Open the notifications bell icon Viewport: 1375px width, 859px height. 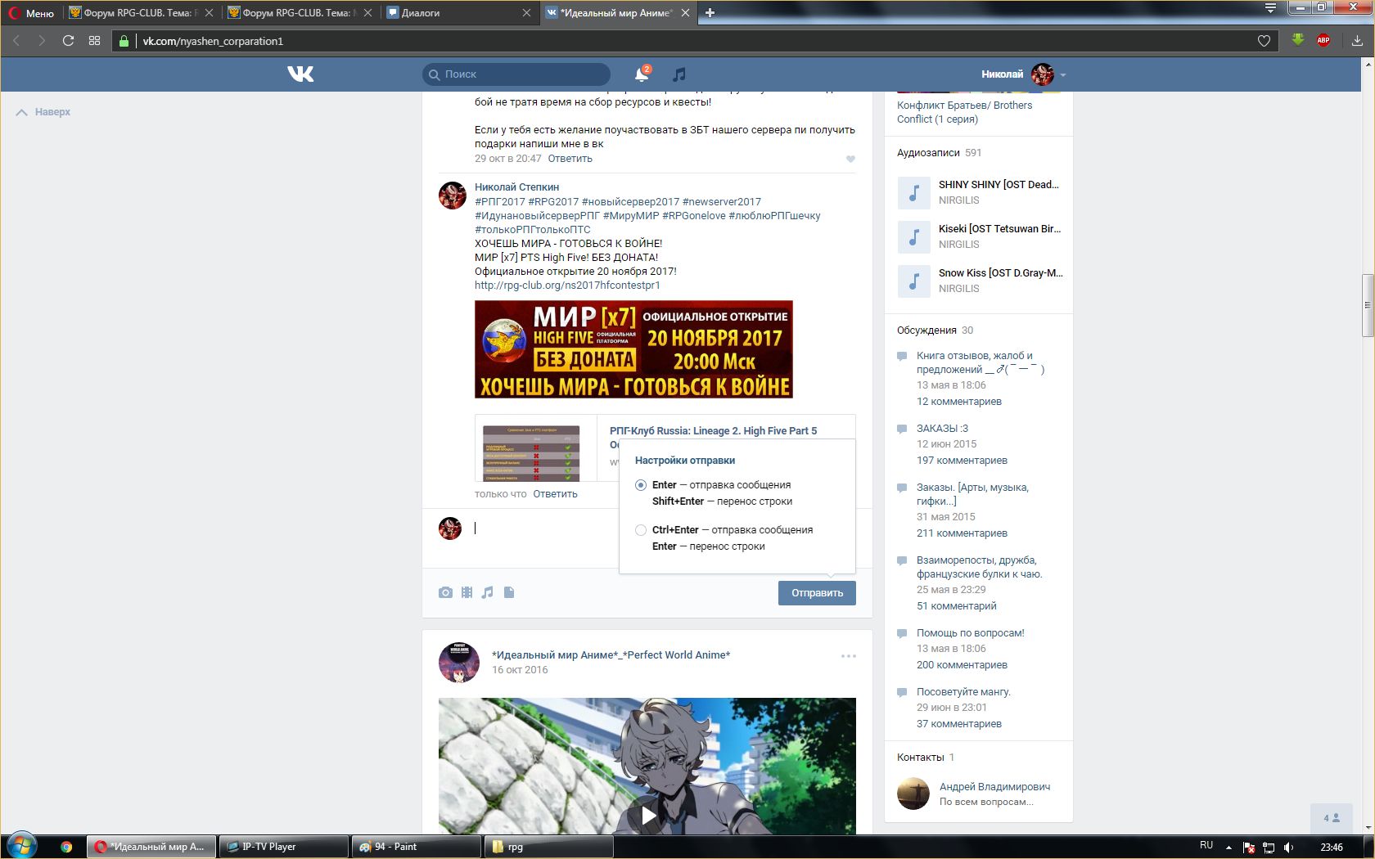(x=642, y=74)
